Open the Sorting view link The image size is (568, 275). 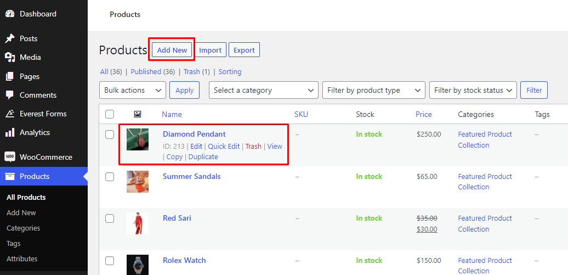click(230, 72)
